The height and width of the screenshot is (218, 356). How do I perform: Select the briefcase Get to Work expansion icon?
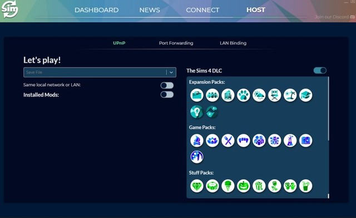[196, 95]
